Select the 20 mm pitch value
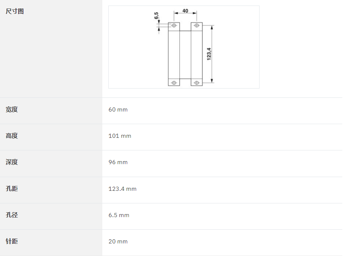The height and width of the screenshot is (256, 343). click(118, 241)
